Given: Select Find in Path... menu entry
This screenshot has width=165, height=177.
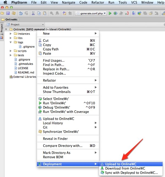Looking at the screenshot, I should (x=68, y=65).
